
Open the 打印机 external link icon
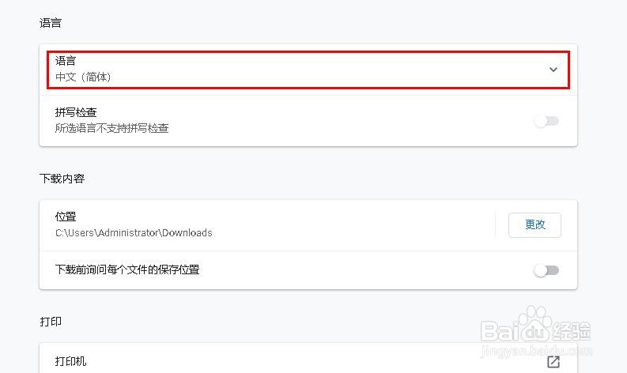(x=553, y=362)
